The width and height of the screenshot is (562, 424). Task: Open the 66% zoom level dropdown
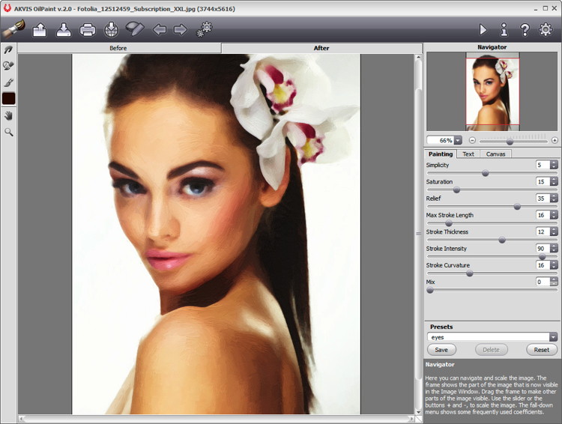click(x=458, y=140)
